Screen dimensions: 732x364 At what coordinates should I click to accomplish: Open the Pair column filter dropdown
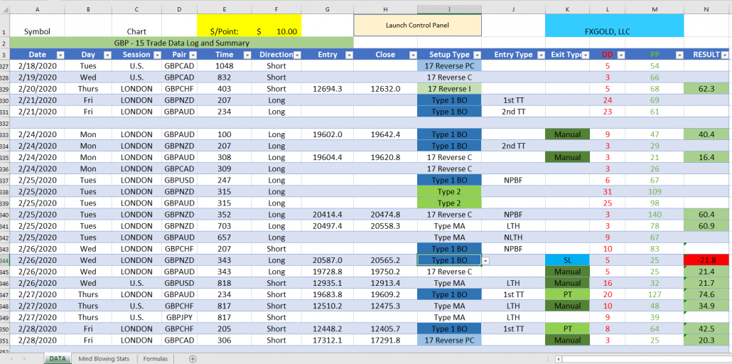(x=192, y=55)
